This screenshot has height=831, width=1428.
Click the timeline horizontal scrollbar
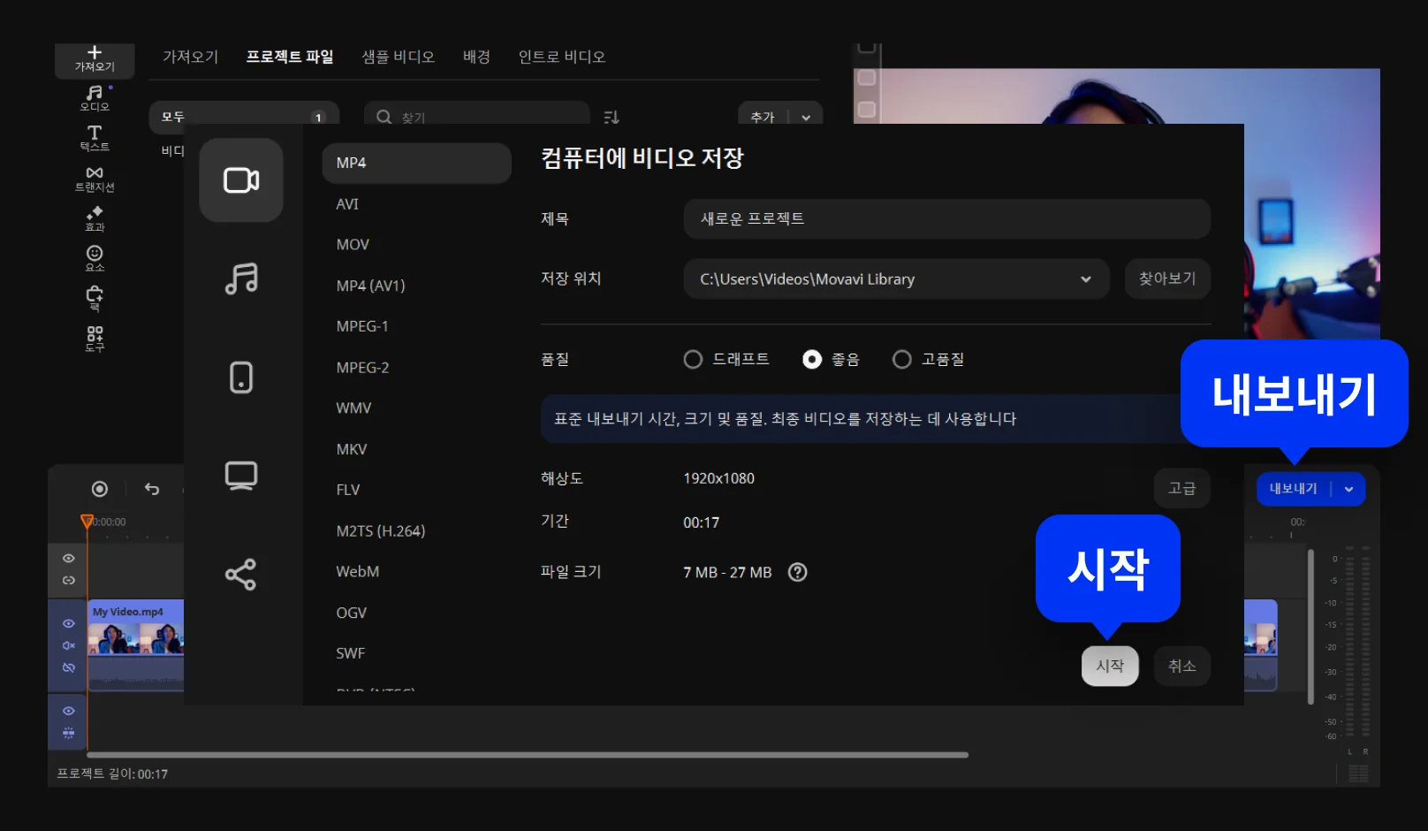click(528, 755)
